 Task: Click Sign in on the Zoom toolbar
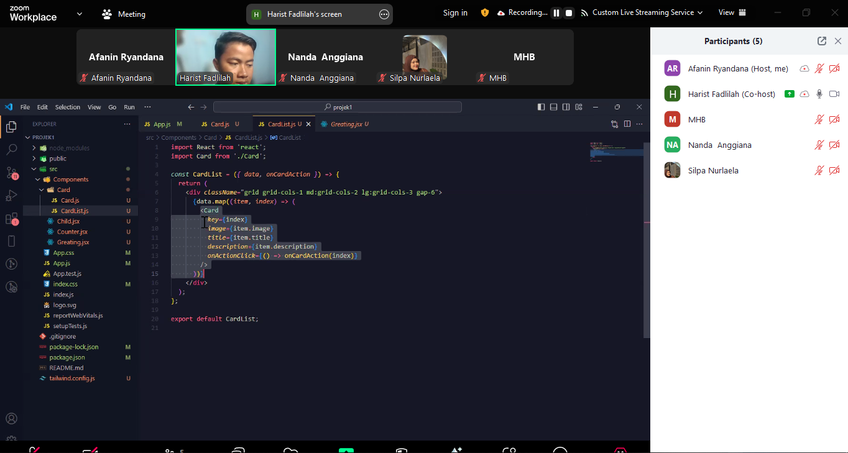click(x=455, y=12)
